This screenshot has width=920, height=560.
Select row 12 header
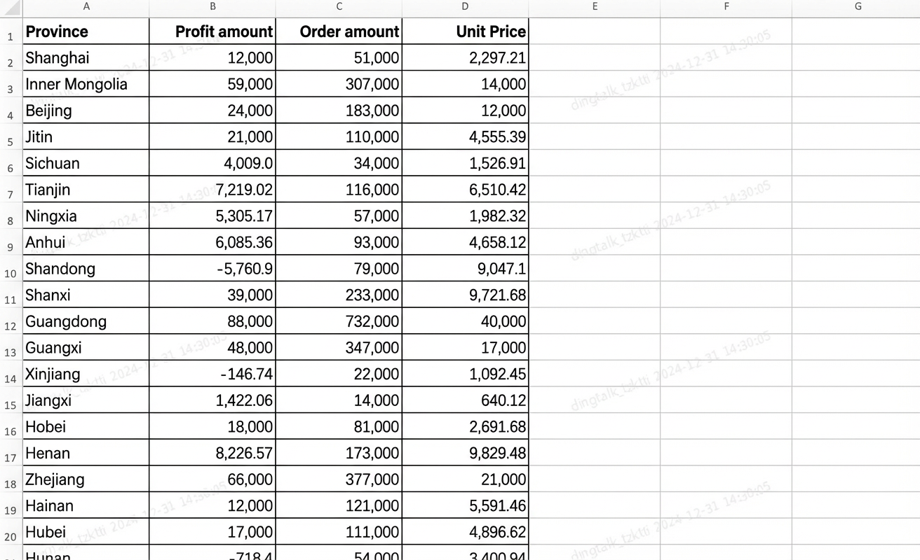[x=11, y=322]
